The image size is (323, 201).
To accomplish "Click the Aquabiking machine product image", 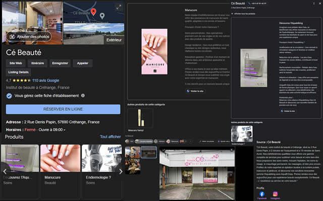I will [x=253, y=68].
